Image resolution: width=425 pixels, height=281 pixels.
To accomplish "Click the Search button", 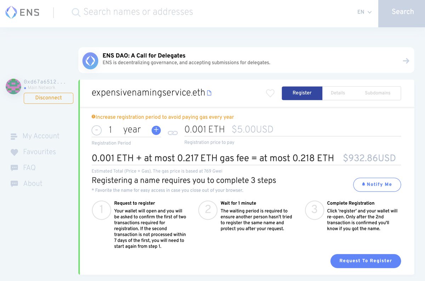I will 402,13.
